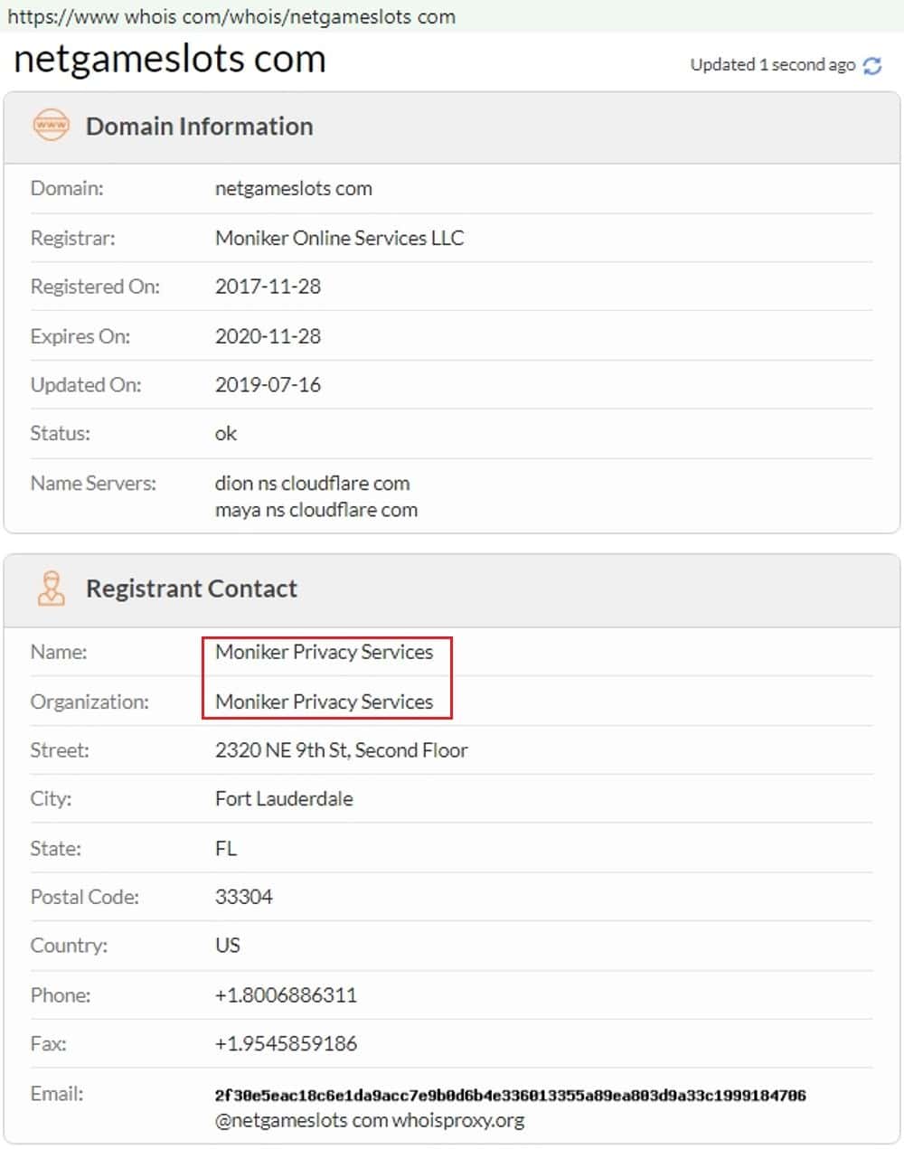The height and width of the screenshot is (1149, 904).
Task: Click the Organization Moniker Privacy Services value
Action: click(x=324, y=702)
